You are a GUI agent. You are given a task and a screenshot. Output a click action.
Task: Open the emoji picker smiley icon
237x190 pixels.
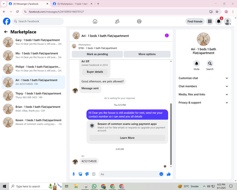tap(161, 174)
